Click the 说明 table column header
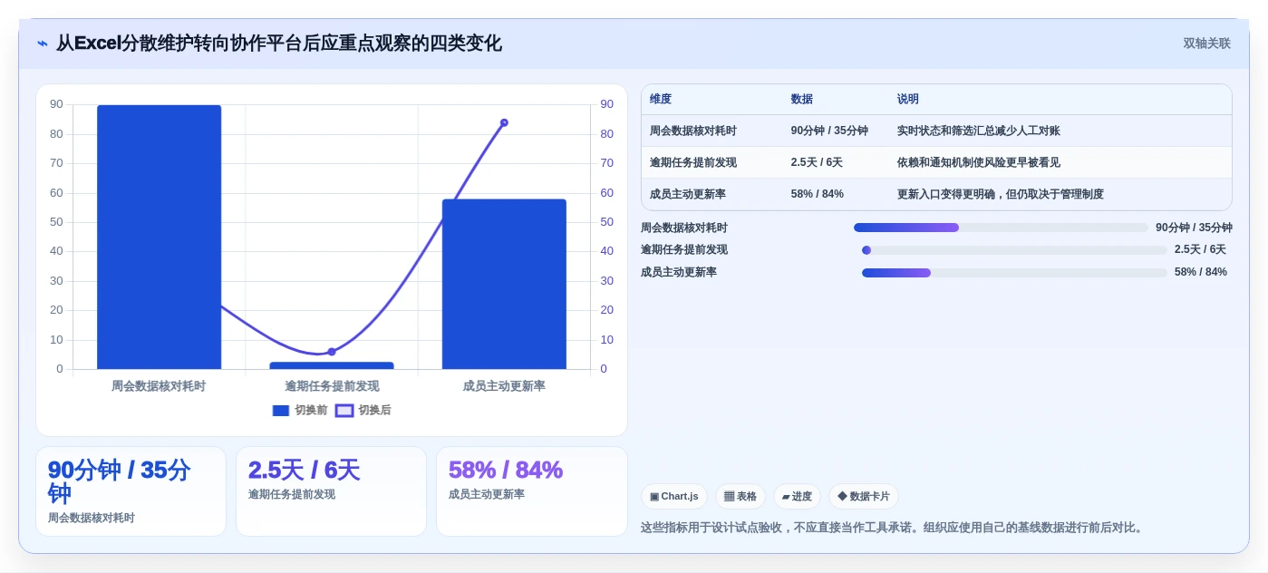Screen dimensions: 1268x573 (x=908, y=100)
